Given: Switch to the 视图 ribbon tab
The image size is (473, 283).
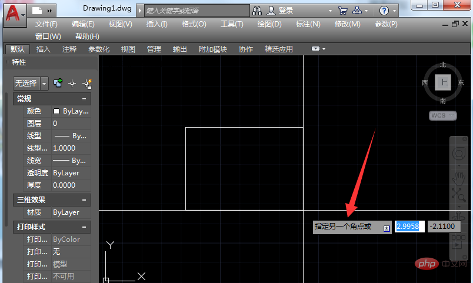Looking at the screenshot, I should tap(128, 49).
